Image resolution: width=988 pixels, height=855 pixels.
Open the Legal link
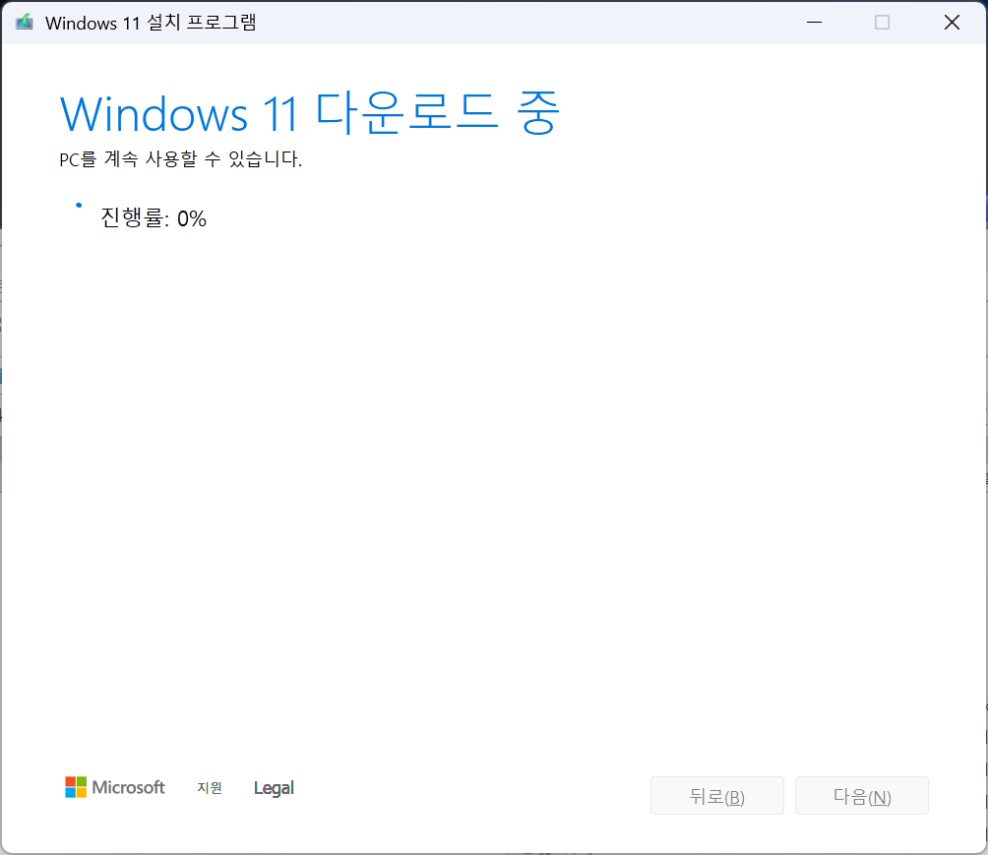(274, 787)
